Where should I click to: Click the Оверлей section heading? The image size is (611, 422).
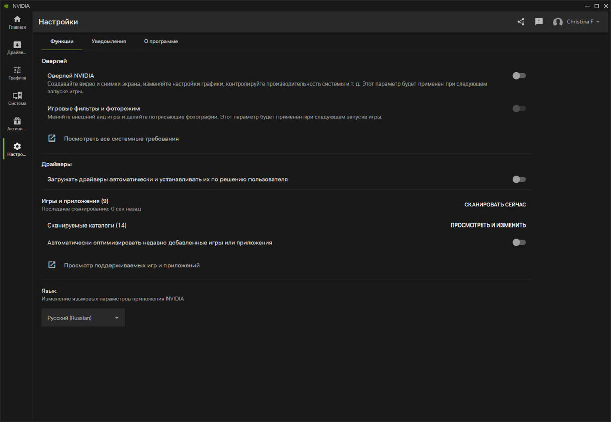(54, 61)
